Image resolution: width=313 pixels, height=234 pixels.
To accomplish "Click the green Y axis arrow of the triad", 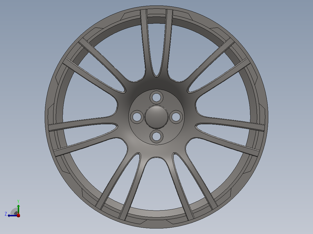I will point(18,209).
